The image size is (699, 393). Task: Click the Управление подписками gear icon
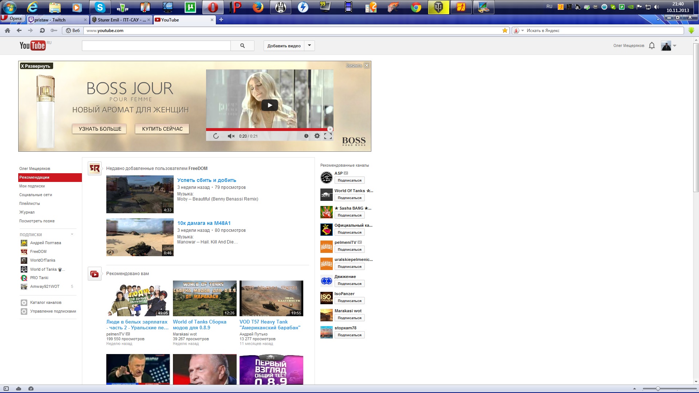24,311
